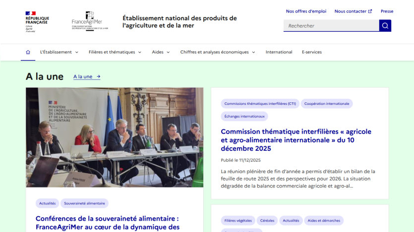This screenshot has height=232, width=414.
Task: Expand the L'Établissement menu
Action: click(x=59, y=52)
